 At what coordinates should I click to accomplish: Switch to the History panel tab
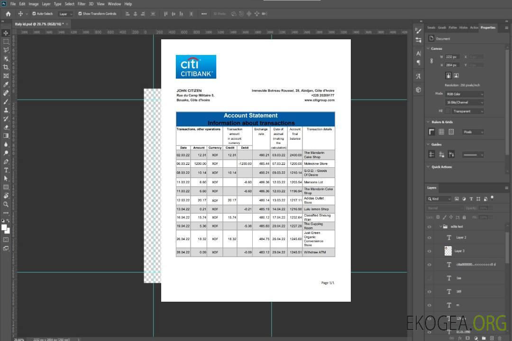[x=463, y=28]
